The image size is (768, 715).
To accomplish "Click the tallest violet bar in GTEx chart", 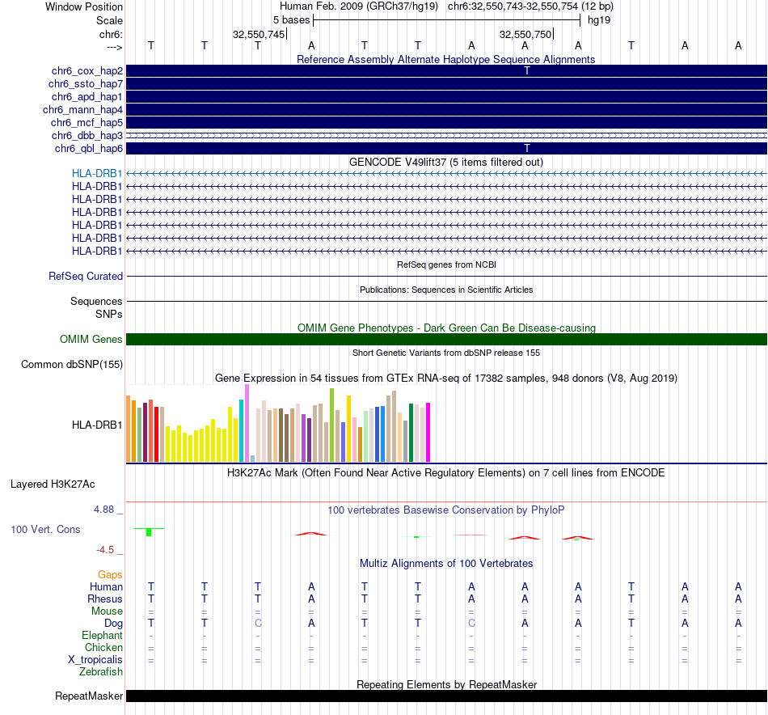I will coord(247,423).
